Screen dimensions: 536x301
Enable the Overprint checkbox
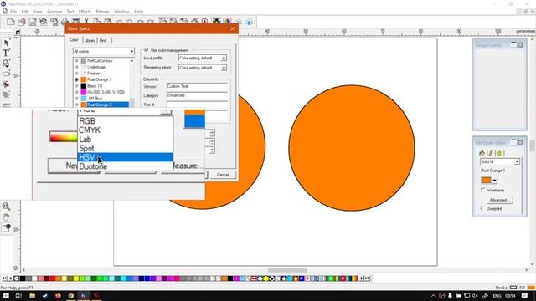tap(483, 208)
